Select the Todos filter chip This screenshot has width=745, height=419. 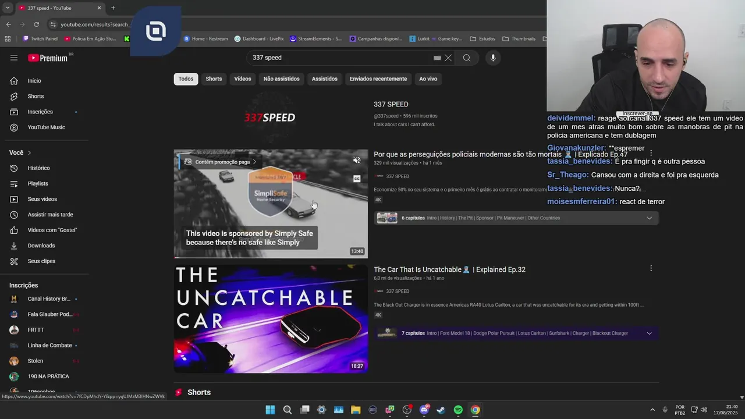click(x=186, y=79)
